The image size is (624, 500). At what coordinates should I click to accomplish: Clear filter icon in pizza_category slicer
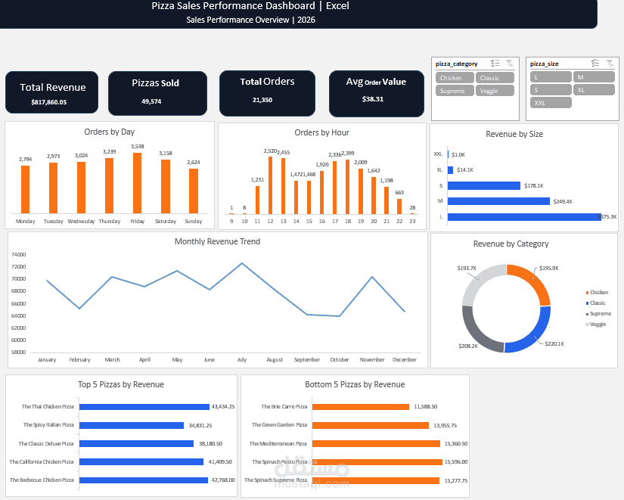pyautogui.click(x=509, y=64)
